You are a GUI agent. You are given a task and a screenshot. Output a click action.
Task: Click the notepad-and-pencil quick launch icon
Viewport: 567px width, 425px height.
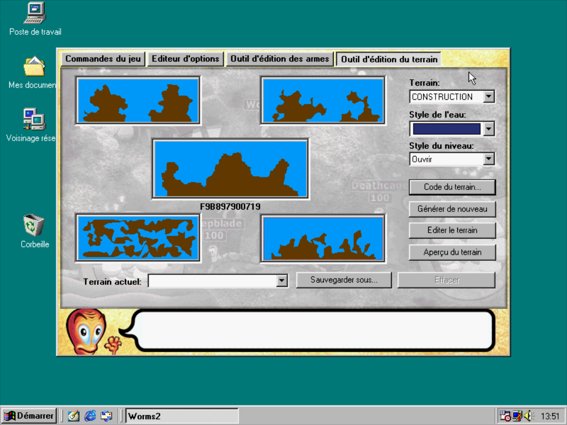[73, 416]
